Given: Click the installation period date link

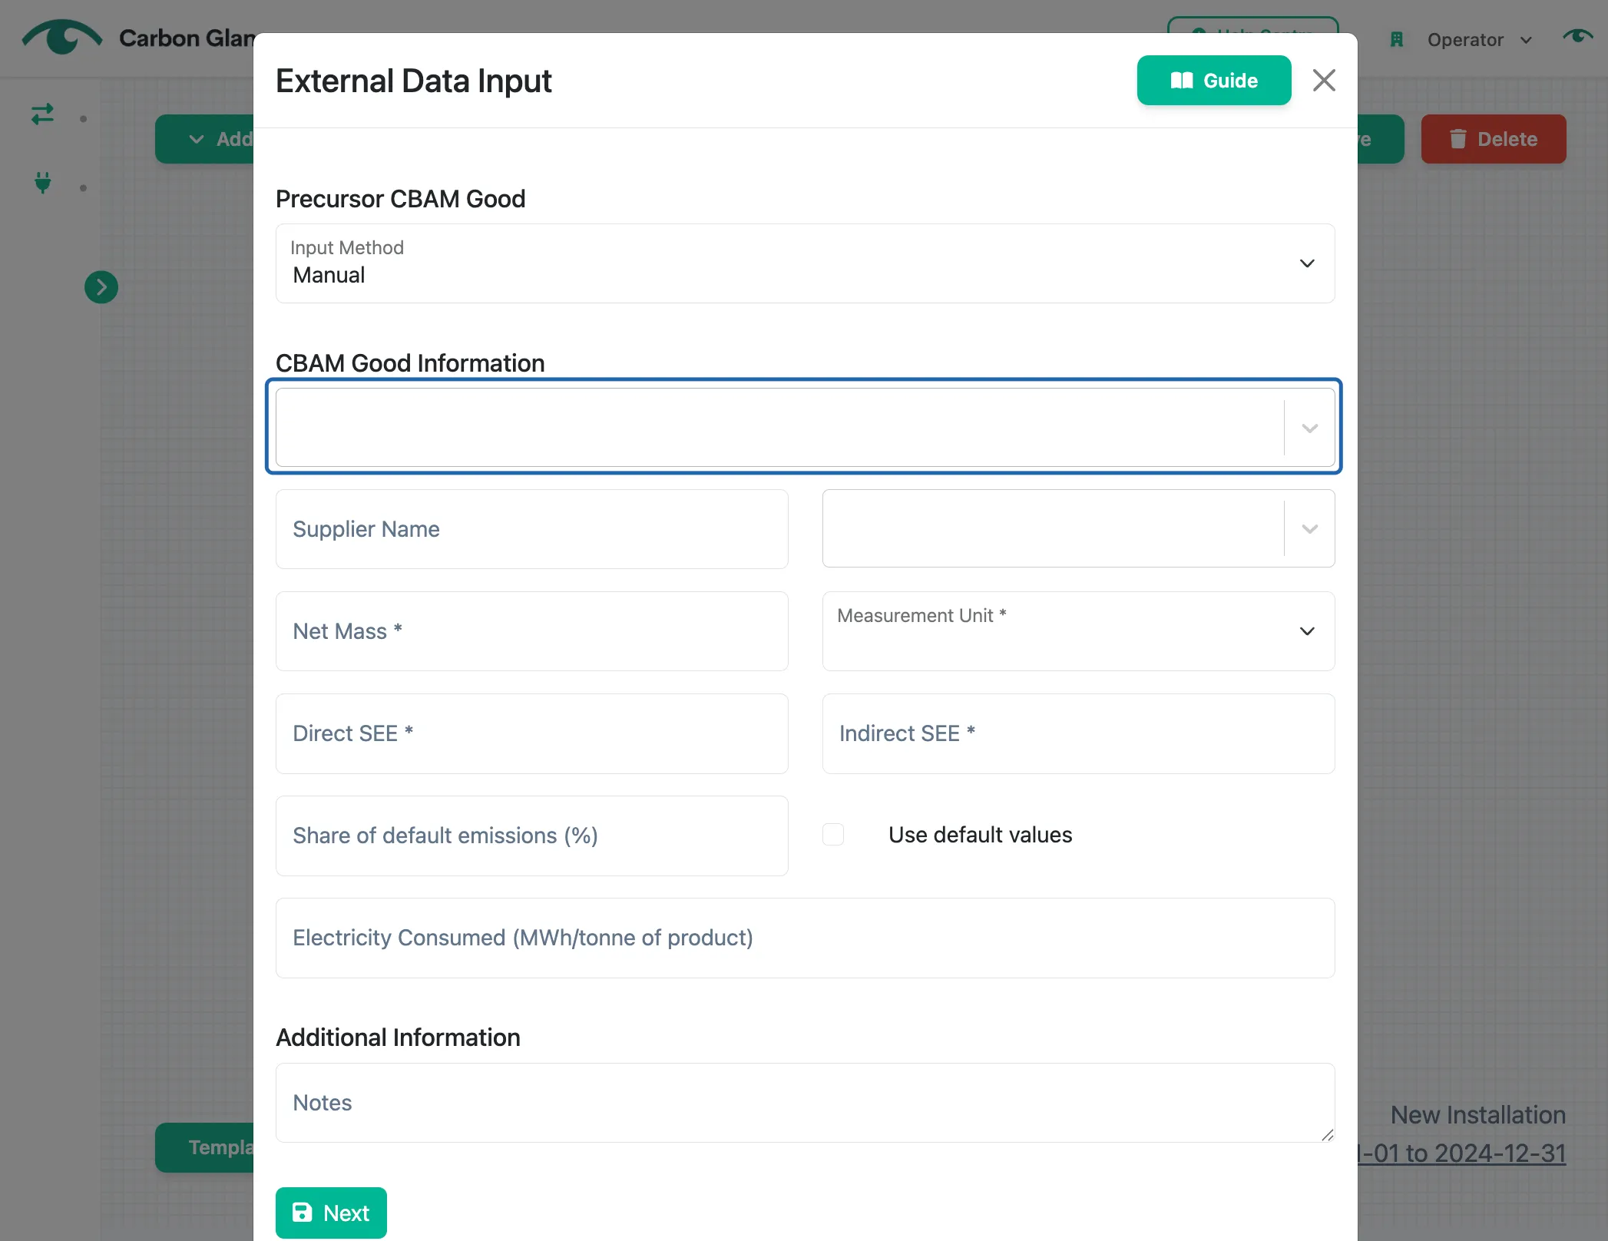Looking at the screenshot, I should 1462,1153.
